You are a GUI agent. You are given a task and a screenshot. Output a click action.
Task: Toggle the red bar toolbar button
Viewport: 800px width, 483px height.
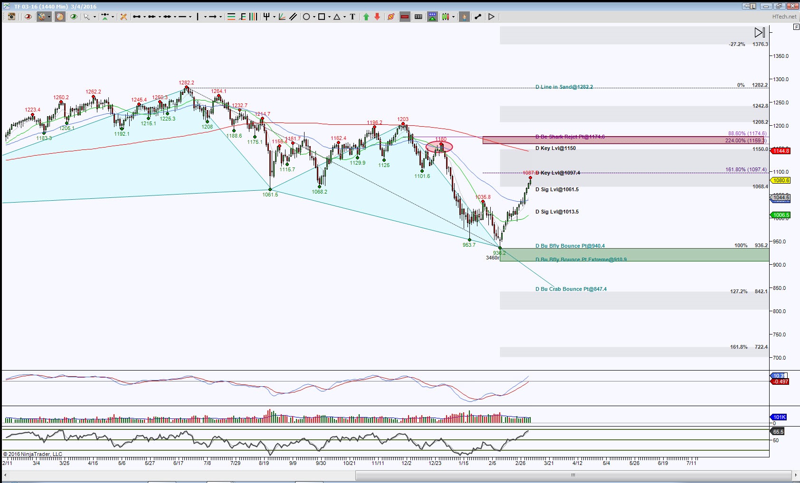tap(405, 17)
